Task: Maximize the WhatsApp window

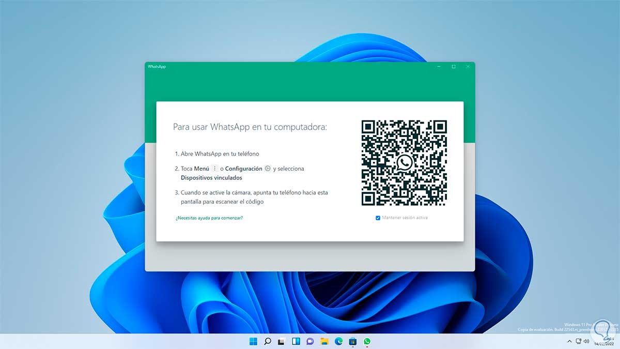Action: (454, 67)
